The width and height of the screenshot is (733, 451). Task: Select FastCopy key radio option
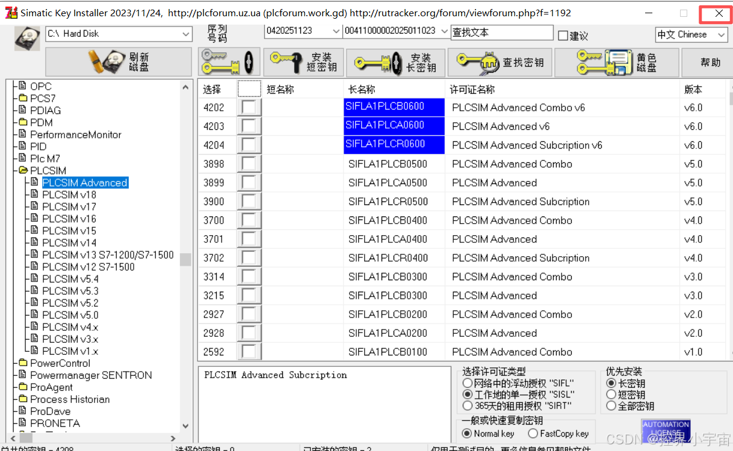pyautogui.click(x=533, y=434)
